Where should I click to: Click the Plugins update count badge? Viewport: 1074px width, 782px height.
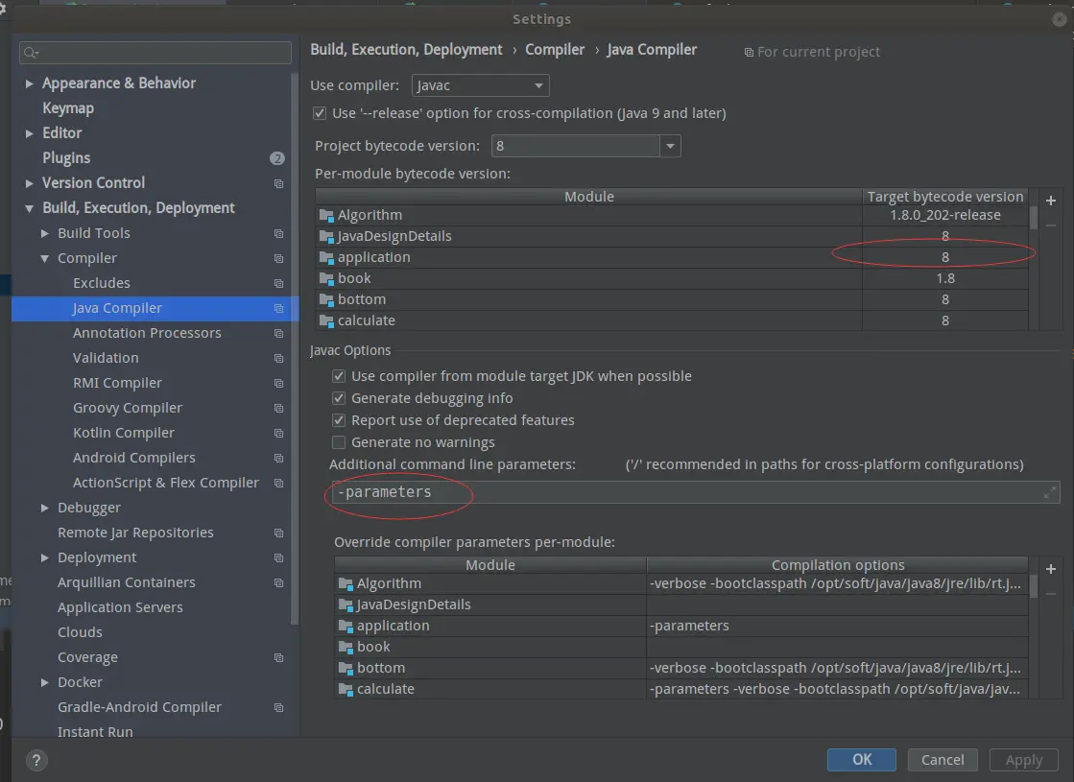point(276,158)
